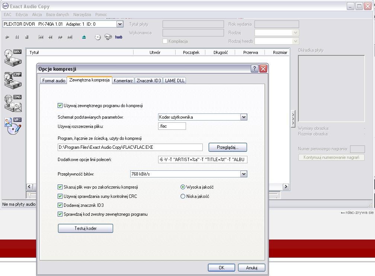Click the WRI write CD icon

coord(13,126)
